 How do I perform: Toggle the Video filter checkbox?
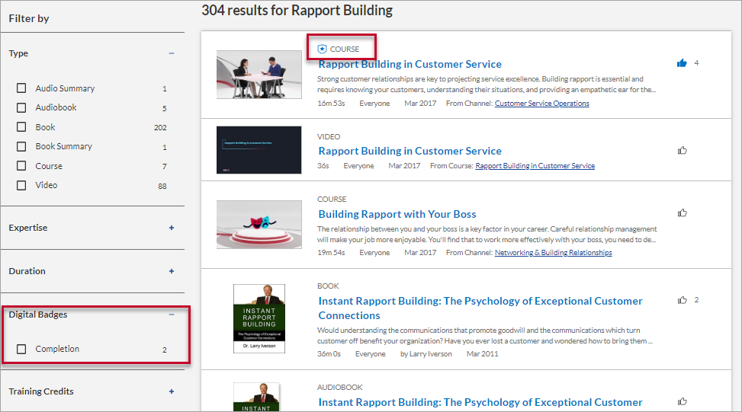[21, 185]
